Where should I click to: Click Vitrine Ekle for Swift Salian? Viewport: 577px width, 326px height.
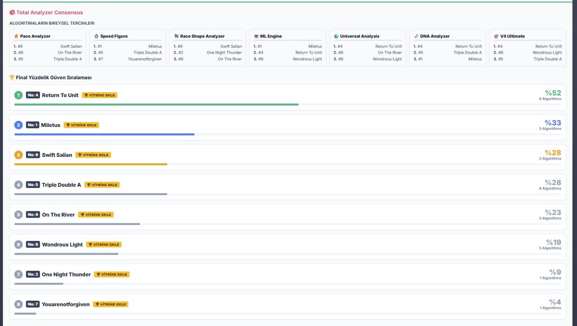pos(93,155)
